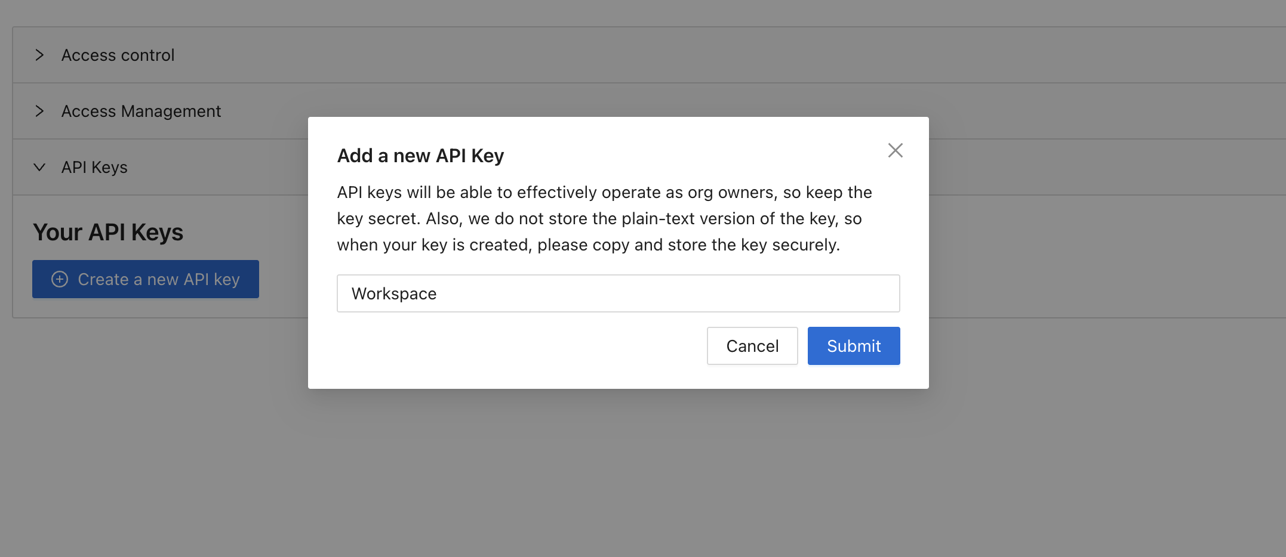Select the Access Management section label
This screenshot has width=1286, height=557.
[141, 111]
